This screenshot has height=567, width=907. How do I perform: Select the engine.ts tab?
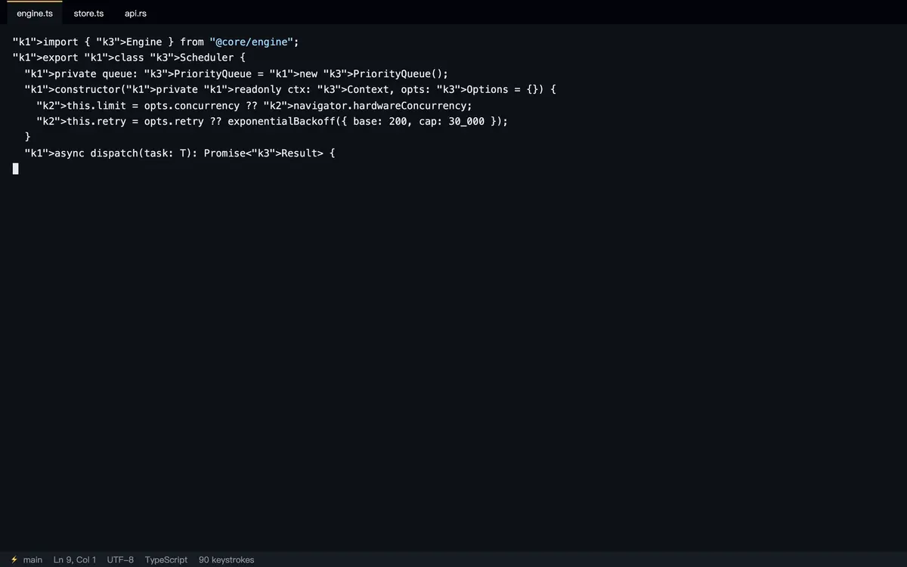[x=35, y=14]
